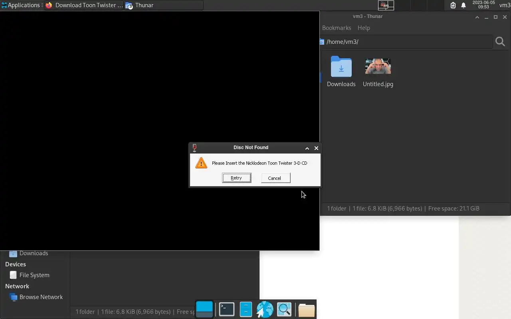Click the search magnifier icon in Thunar

(500, 41)
